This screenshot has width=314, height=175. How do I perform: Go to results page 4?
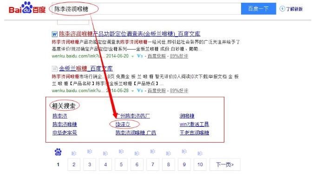pos(105,164)
